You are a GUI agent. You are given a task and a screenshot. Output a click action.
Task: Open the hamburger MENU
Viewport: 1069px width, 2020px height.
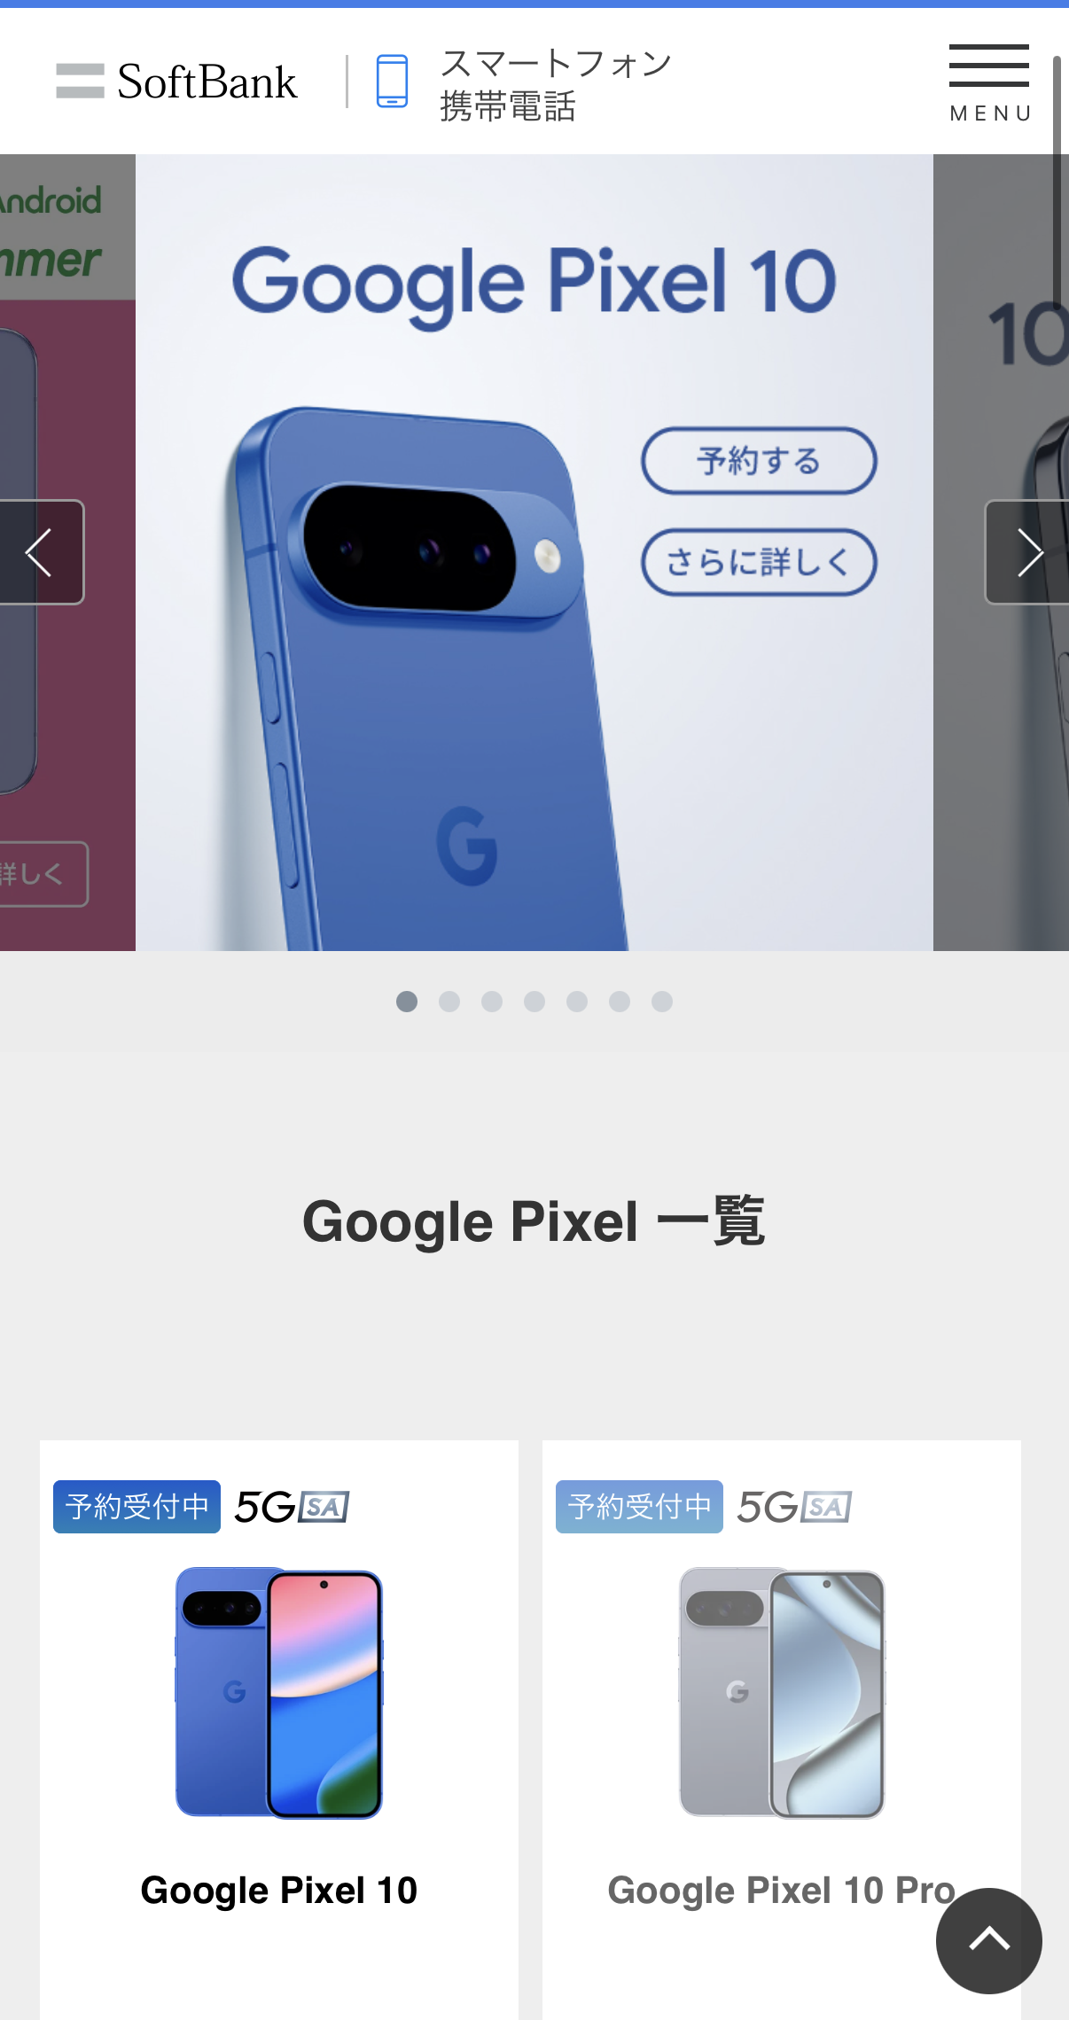point(989,83)
